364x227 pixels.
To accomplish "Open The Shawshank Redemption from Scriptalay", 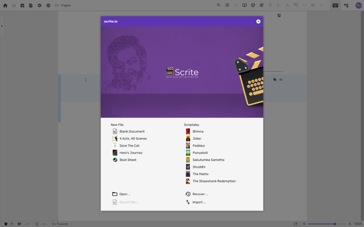I will point(214,181).
